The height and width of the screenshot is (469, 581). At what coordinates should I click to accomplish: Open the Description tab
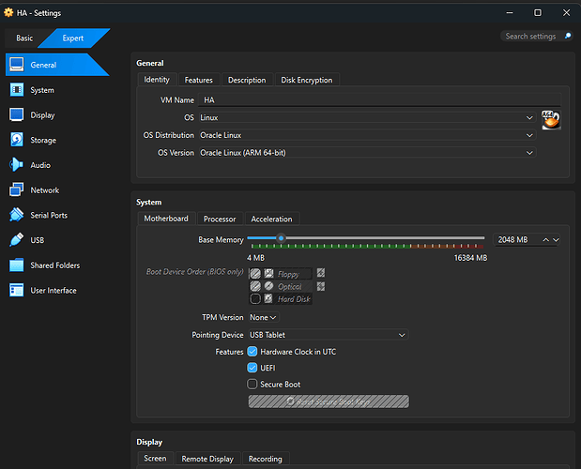tap(247, 80)
